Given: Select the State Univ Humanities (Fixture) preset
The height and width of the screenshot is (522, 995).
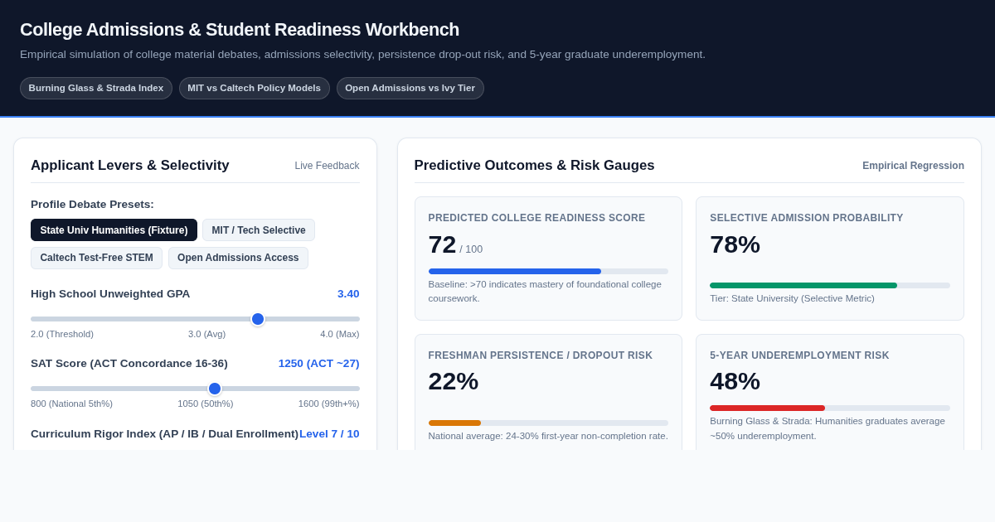Looking at the screenshot, I should point(114,230).
